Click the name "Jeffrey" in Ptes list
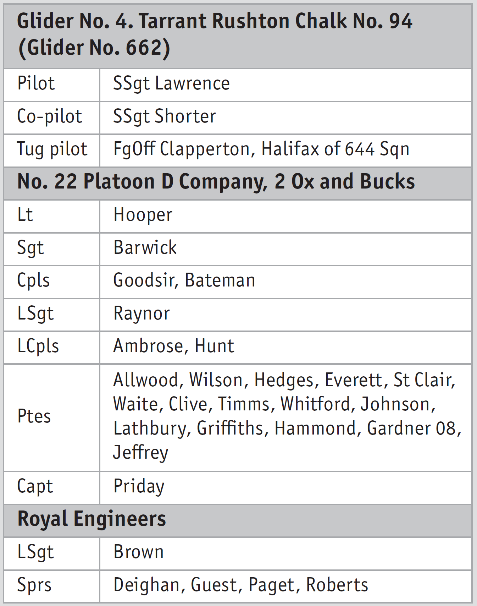 (x=141, y=453)
